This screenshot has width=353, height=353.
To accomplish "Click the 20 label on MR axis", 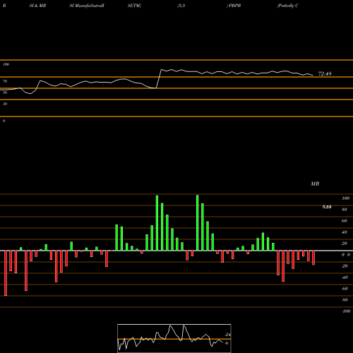I will (345, 244).
